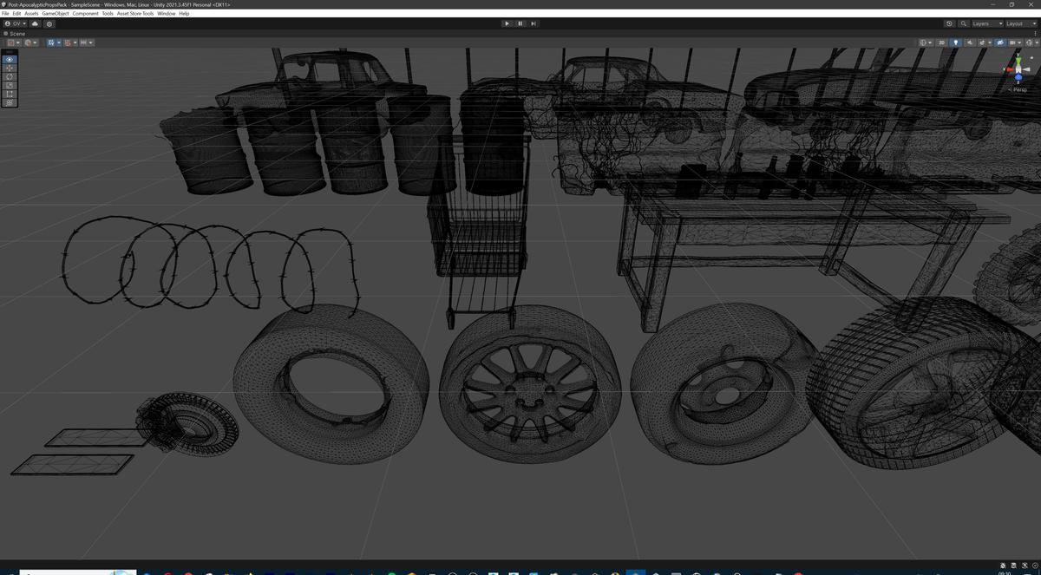This screenshot has width=1041, height=575.
Task: Toggle scene view lighting
Action: point(957,42)
